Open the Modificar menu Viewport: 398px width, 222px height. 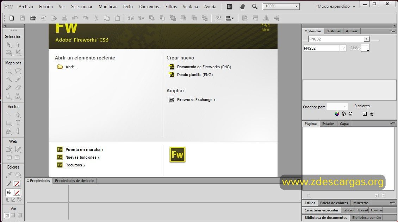pyautogui.click(x=108, y=7)
